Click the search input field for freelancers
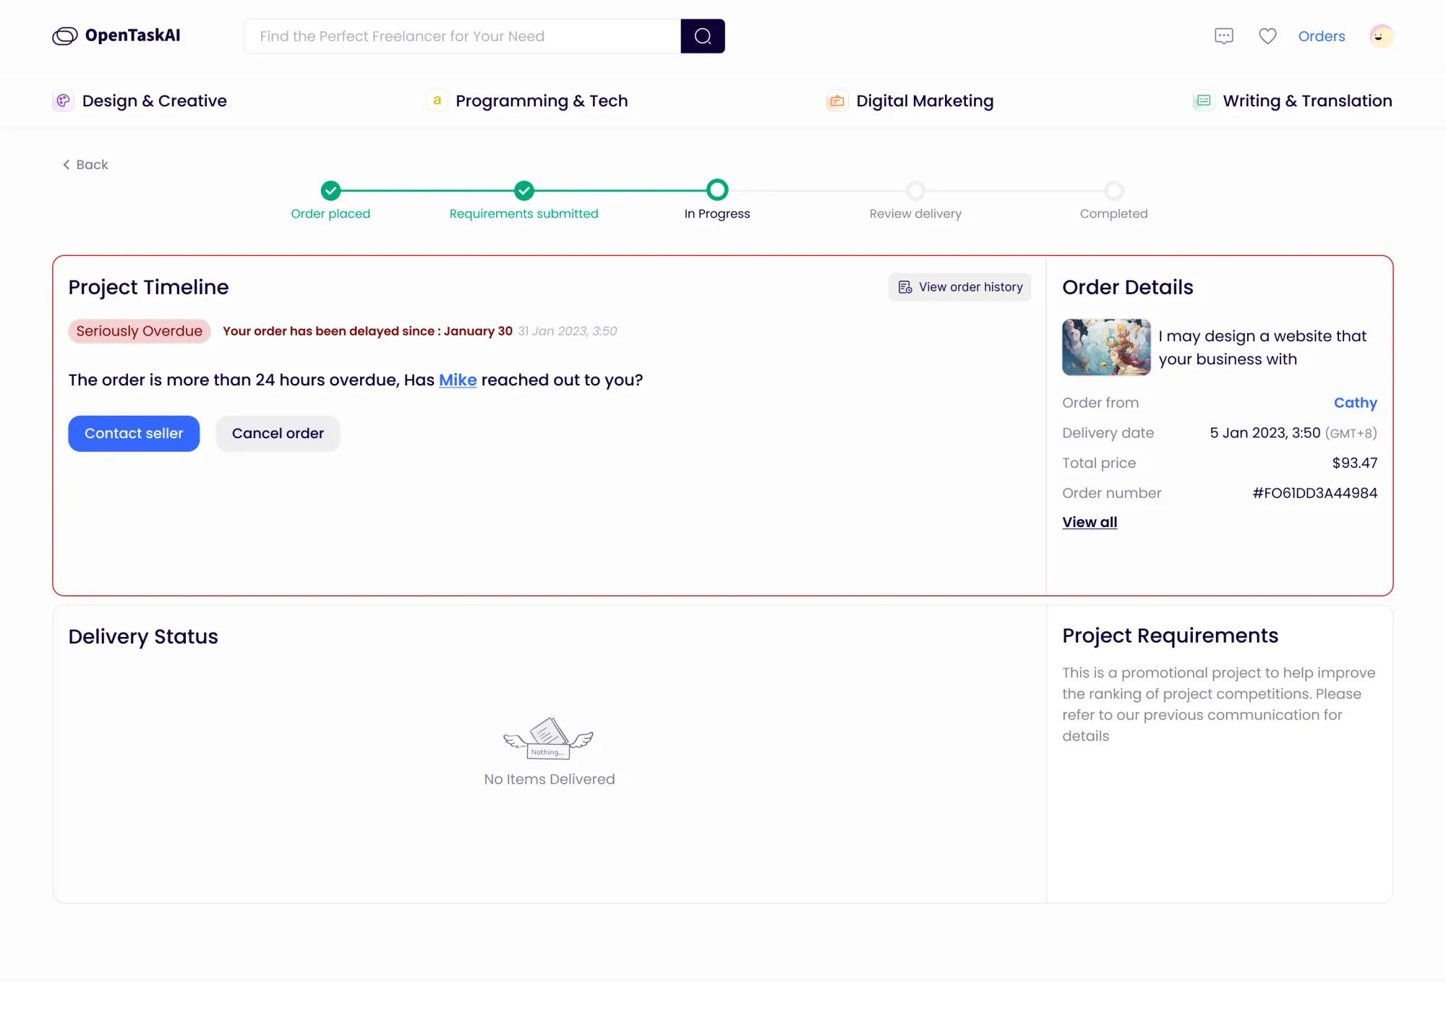This screenshot has width=1446, height=1026. [x=462, y=35]
